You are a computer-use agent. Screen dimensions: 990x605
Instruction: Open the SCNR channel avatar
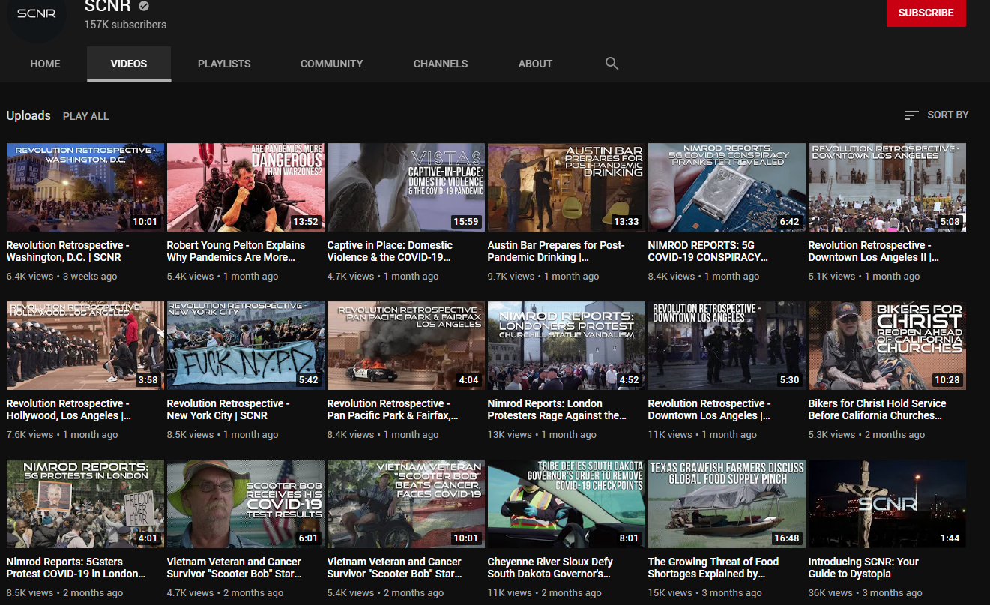click(36, 15)
